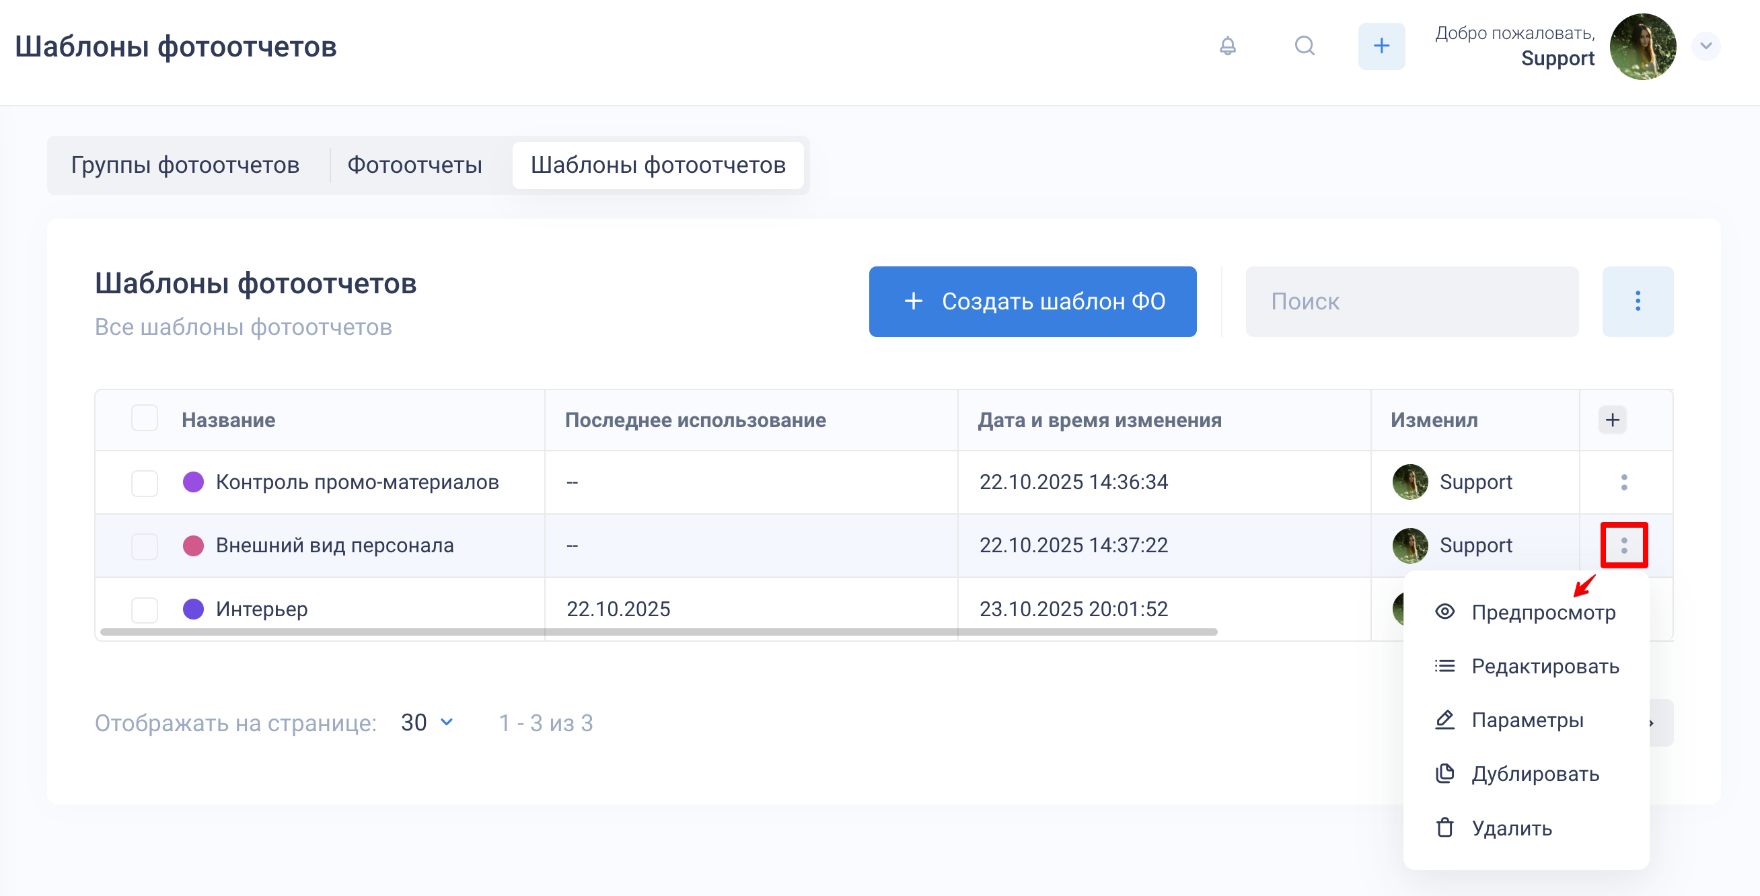Open row menu for Контроль промо-материалов
The width and height of the screenshot is (1760, 896).
tap(1623, 482)
